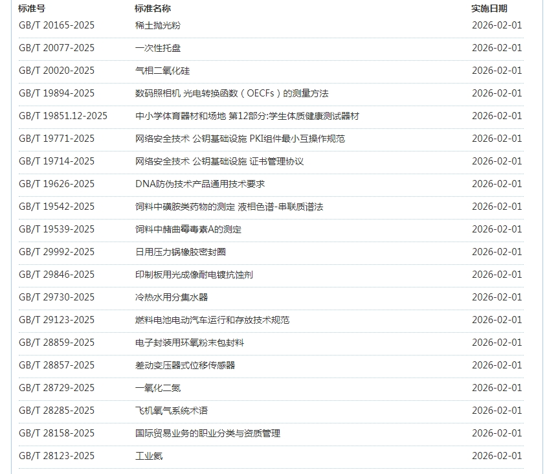Screen dimensions: 558x474
Task: Select 差动变压器式位移传感器 standard
Action: tap(184, 365)
